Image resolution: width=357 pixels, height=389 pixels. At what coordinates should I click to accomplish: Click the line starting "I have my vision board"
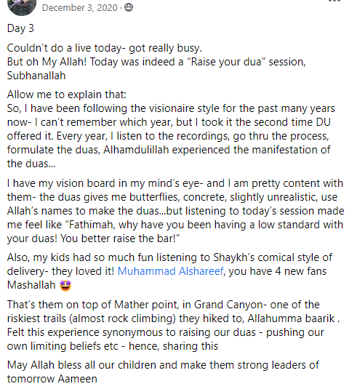point(175,183)
